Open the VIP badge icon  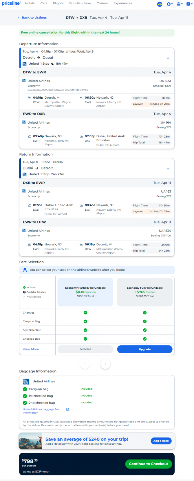pos(160,4)
